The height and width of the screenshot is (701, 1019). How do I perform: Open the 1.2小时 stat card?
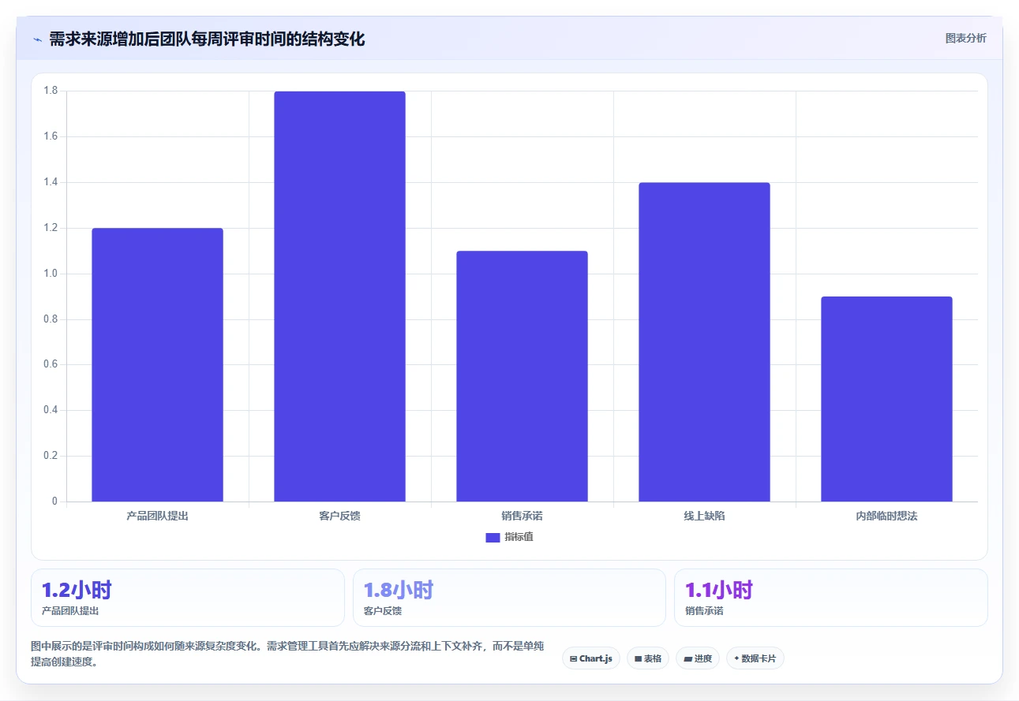pyautogui.click(x=188, y=598)
